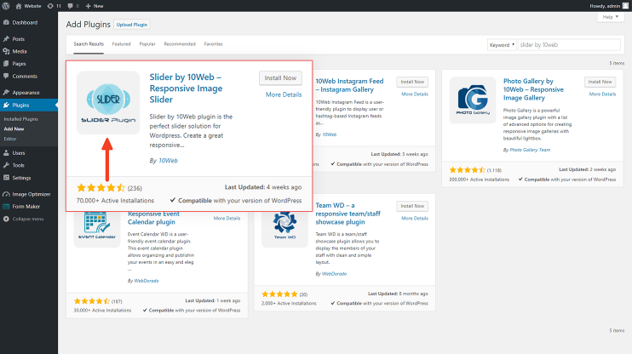Click the admin avatar icon
This screenshot has height=354, width=632.
coord(625,6)
